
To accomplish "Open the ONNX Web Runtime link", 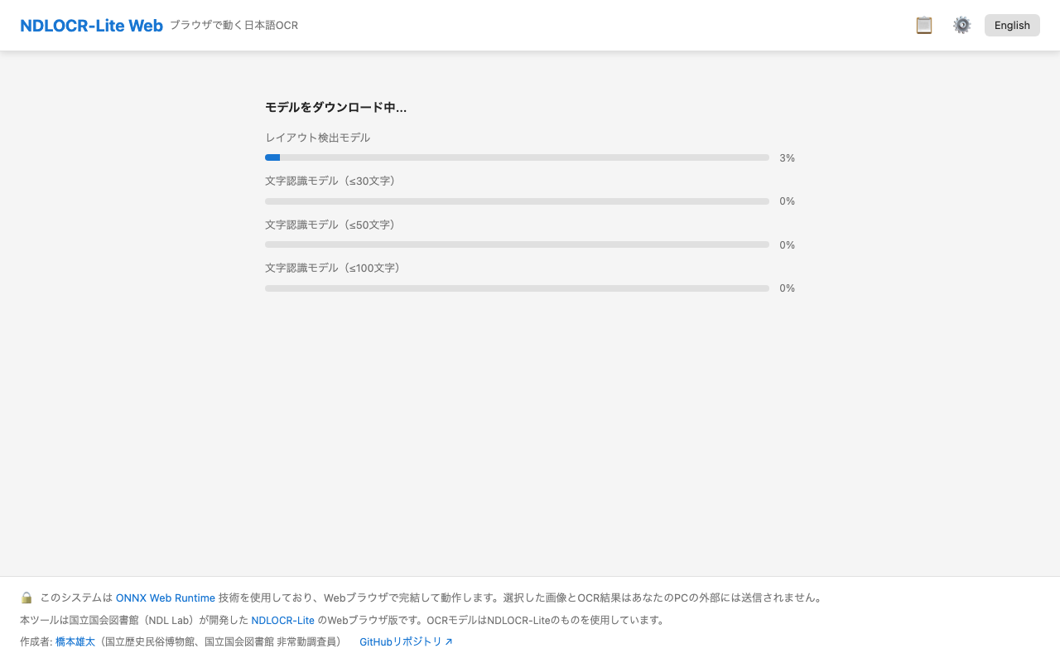I will coord(165,597).
